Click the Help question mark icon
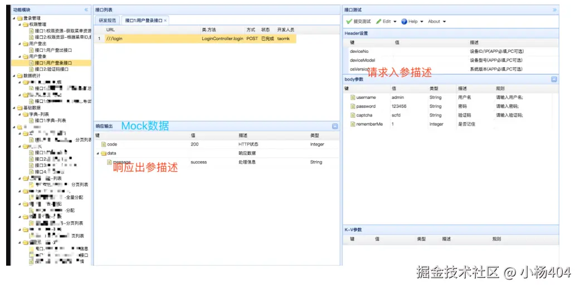Screen dimensions: 580x289 point(404,22)
